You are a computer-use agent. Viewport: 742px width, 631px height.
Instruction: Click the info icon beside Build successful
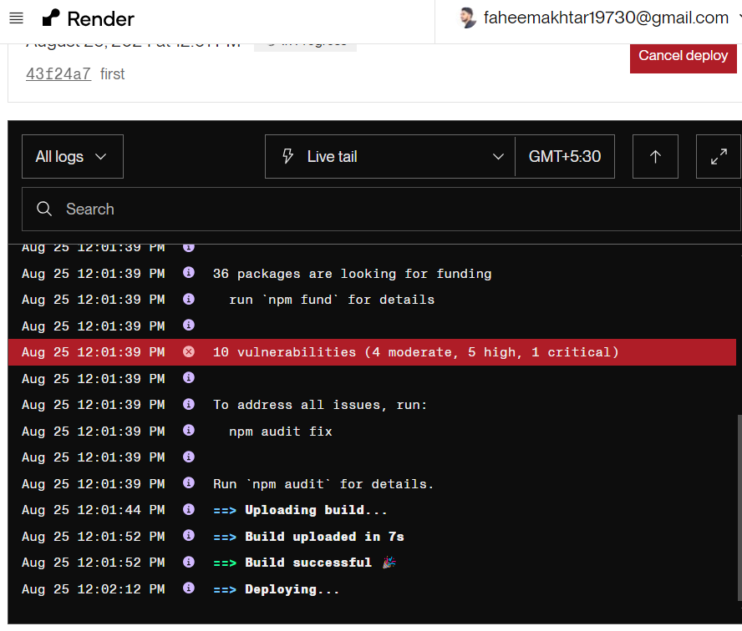click(188, 562)
